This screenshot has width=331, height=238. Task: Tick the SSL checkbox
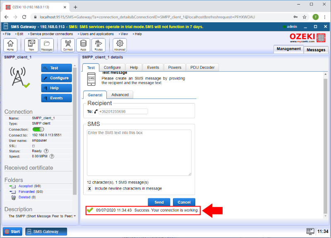pyautogui.click(x=34, y=146)
